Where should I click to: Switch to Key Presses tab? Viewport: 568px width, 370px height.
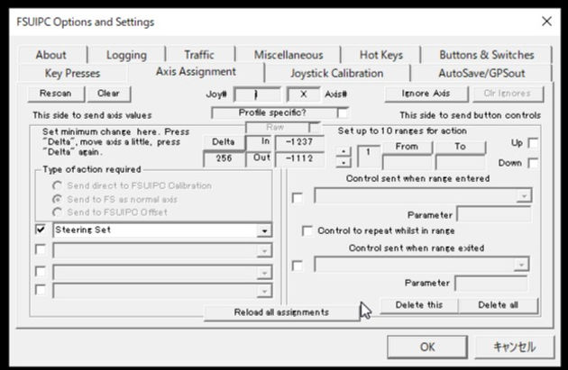tap(72, 74)
